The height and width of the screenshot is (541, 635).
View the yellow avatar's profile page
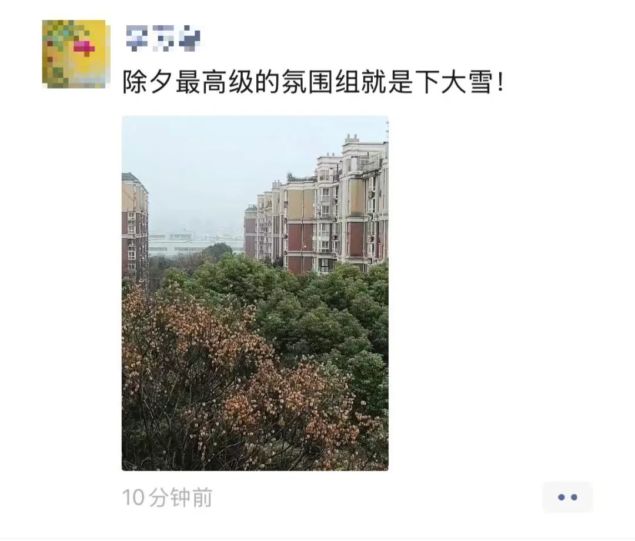(x=76, y=54)
